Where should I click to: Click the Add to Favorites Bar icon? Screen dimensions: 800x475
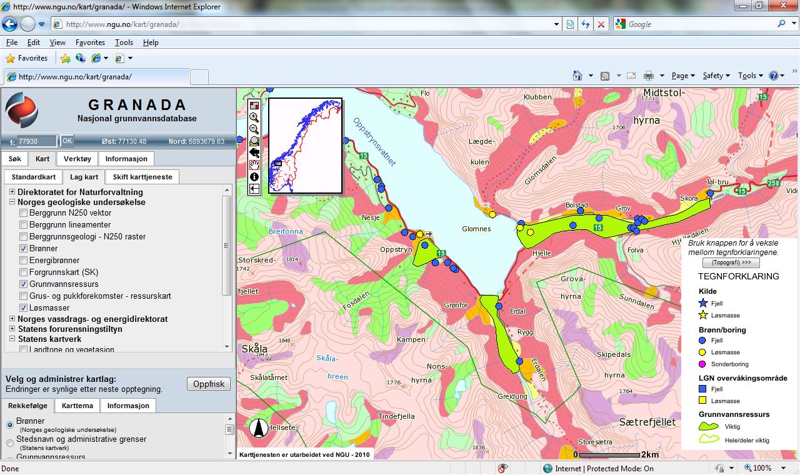pos(66,58)
